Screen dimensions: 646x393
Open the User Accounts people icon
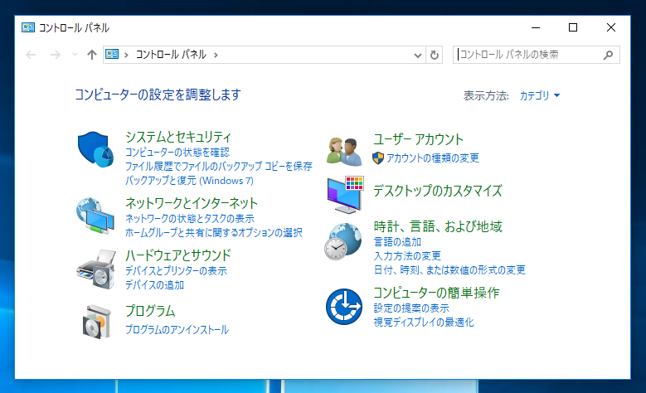pos(344,152)
